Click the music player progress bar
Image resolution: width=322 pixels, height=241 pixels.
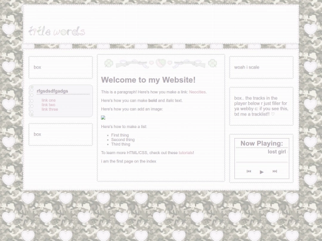262,162
